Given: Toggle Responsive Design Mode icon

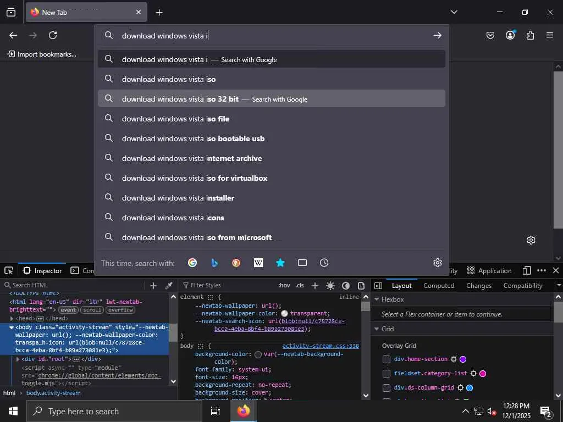Looking at the screenshot, I should point(527,270).
